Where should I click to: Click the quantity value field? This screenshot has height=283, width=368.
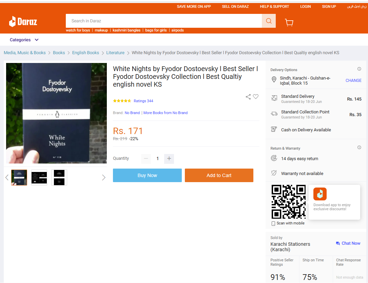(157, 159)
